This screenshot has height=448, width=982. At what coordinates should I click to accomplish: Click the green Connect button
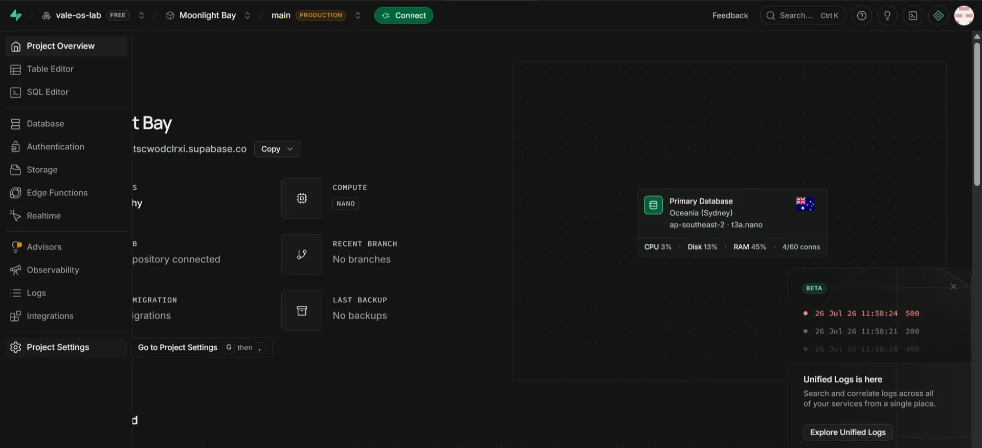[x=404, y=15]
